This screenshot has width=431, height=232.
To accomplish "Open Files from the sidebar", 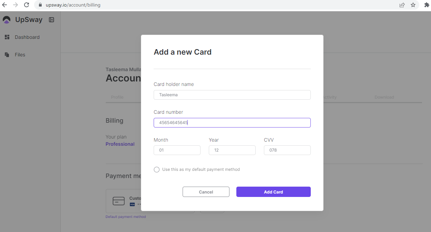I will [20, 55].
